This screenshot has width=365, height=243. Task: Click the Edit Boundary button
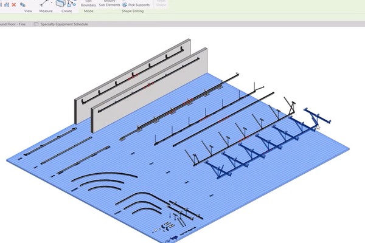pyautogui.click(x=88, y=3)
